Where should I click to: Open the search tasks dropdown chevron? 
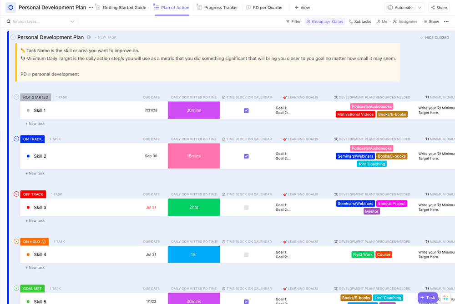pos(72,21)
